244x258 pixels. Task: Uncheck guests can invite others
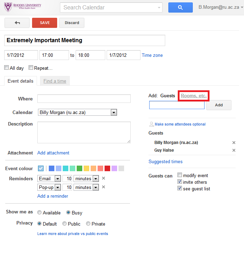coord(180,182)
